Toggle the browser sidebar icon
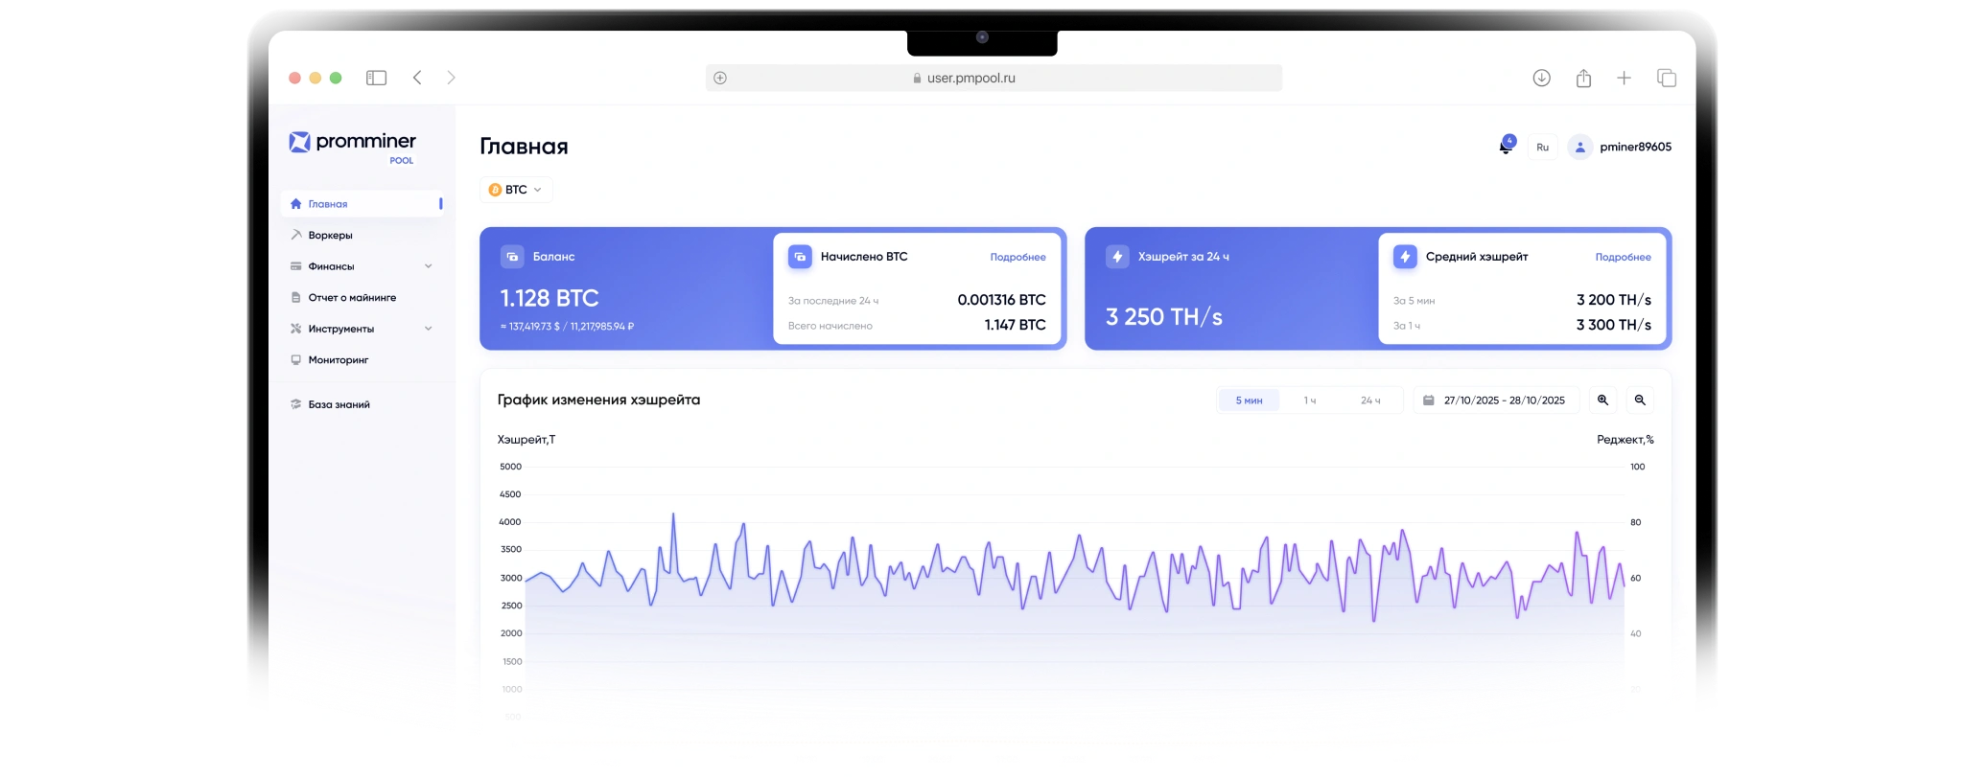 (376, 78)
